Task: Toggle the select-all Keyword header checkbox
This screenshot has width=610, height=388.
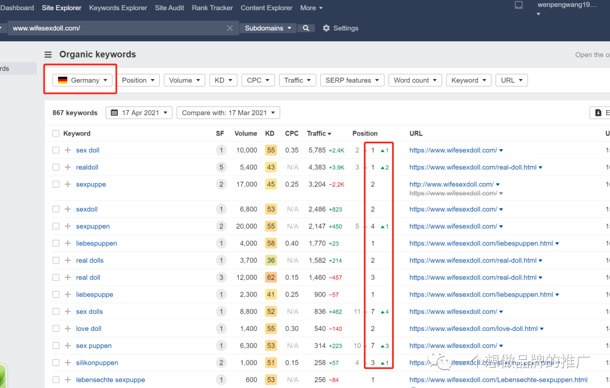Action: [x=56, y=133]
